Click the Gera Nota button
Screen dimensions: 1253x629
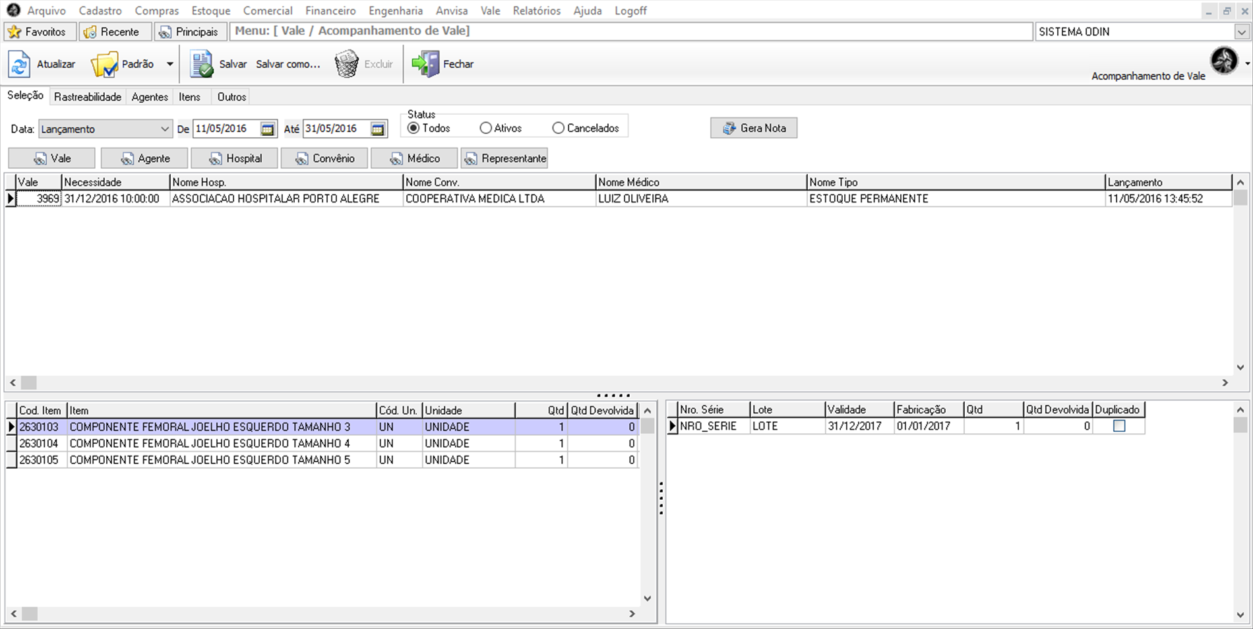(x=753, y=128)
